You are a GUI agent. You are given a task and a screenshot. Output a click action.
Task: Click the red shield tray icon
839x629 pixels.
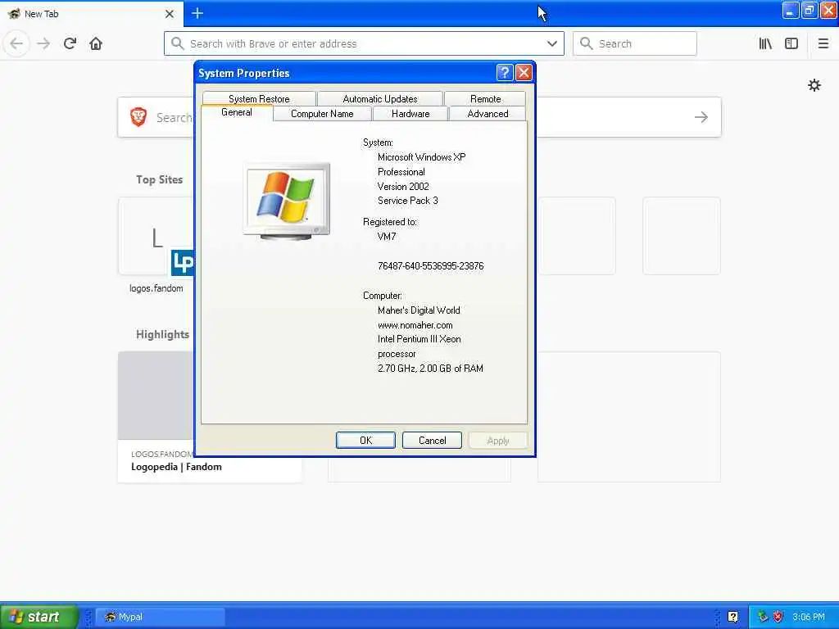pos(778,617)
